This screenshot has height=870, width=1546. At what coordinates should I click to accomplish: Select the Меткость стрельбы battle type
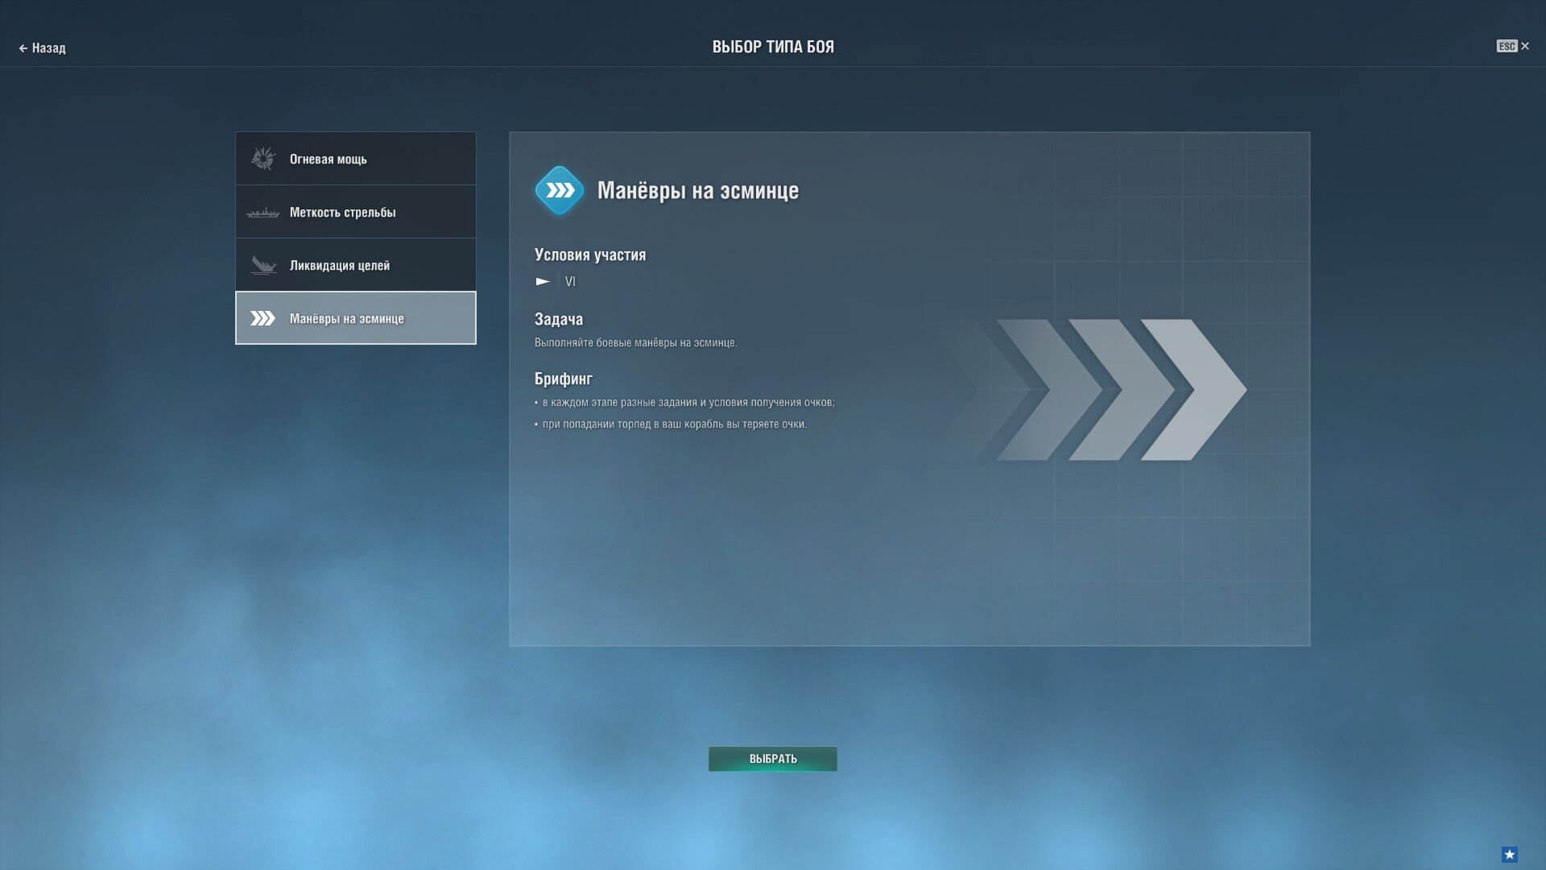click(356, 212)
